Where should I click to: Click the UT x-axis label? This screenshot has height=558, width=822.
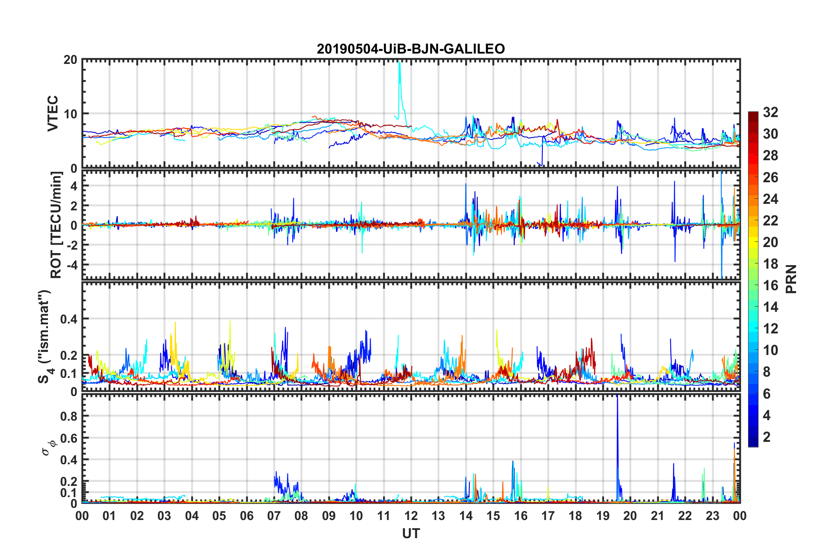411,534
